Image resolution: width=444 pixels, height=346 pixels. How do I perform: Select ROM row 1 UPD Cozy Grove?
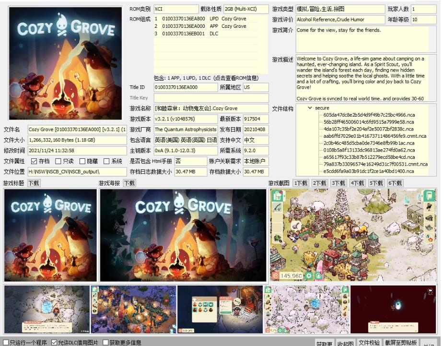(x=207, y=19)
